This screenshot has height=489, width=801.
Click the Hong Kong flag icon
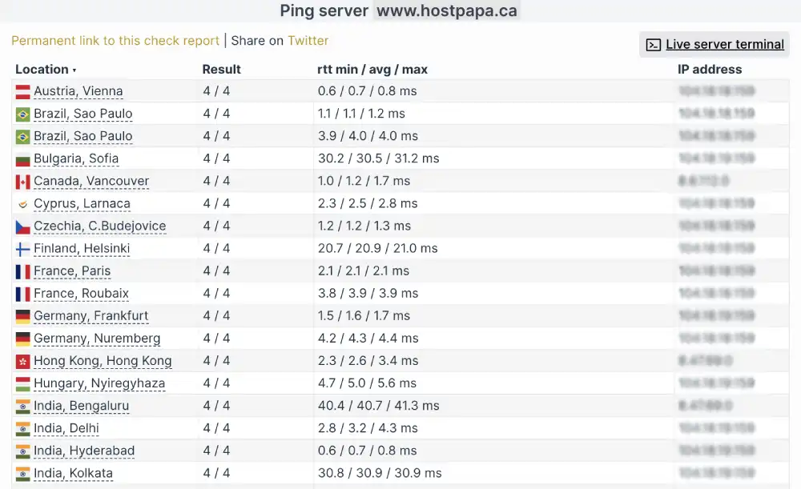pyautogui.click(x=22, y=360)
